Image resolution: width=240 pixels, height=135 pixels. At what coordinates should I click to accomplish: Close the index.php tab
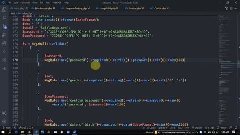pyautogui.click(x=27, y=8)
